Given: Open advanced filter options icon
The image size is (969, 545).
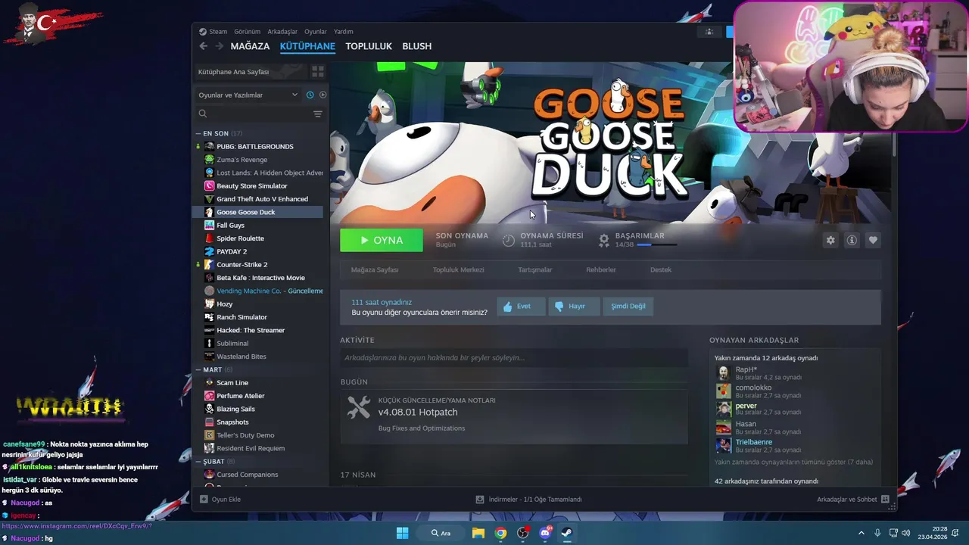Looking at the screenshot, I should coord(318,114).
